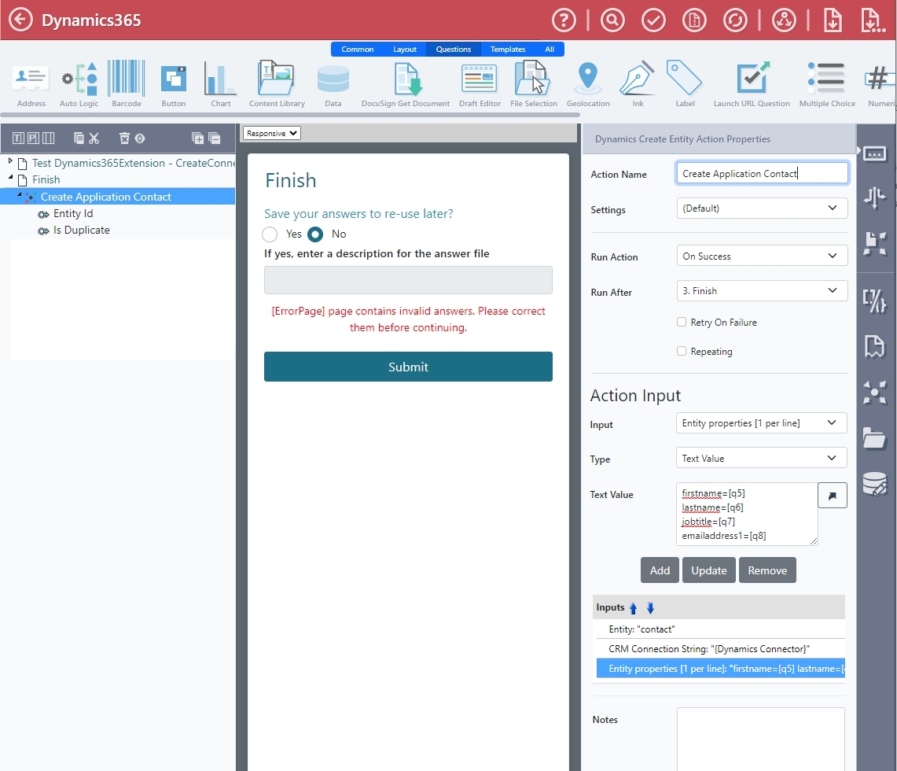Click the copy icon in tree toolbar

click(79, 138)
